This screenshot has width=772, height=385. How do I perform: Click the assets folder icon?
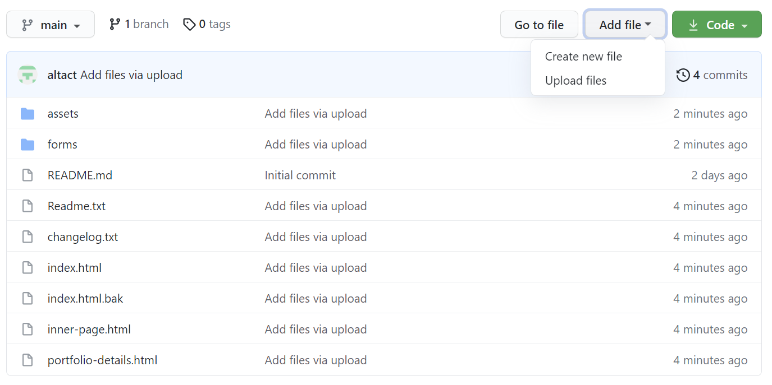point(28,114)
